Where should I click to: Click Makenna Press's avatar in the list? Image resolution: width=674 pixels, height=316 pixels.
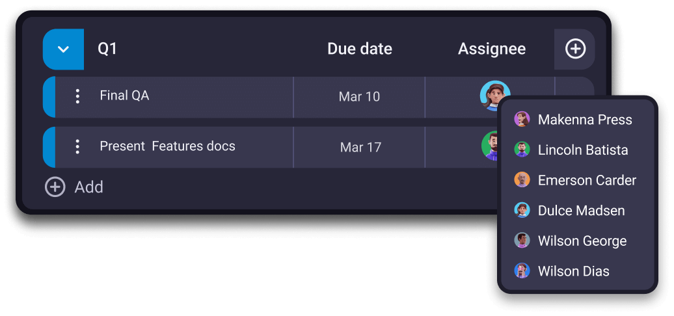[x=522, y=120]
